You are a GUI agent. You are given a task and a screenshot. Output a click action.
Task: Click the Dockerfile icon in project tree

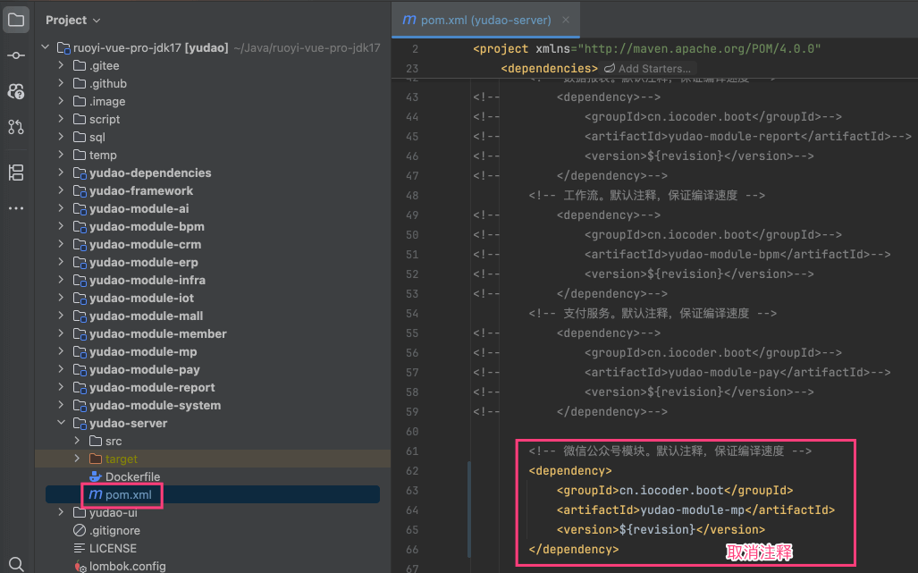(x=96, y=476)
